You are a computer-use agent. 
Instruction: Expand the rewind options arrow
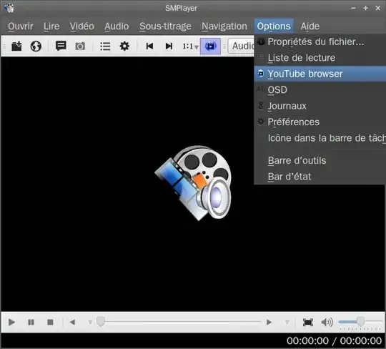click(90, 323)
